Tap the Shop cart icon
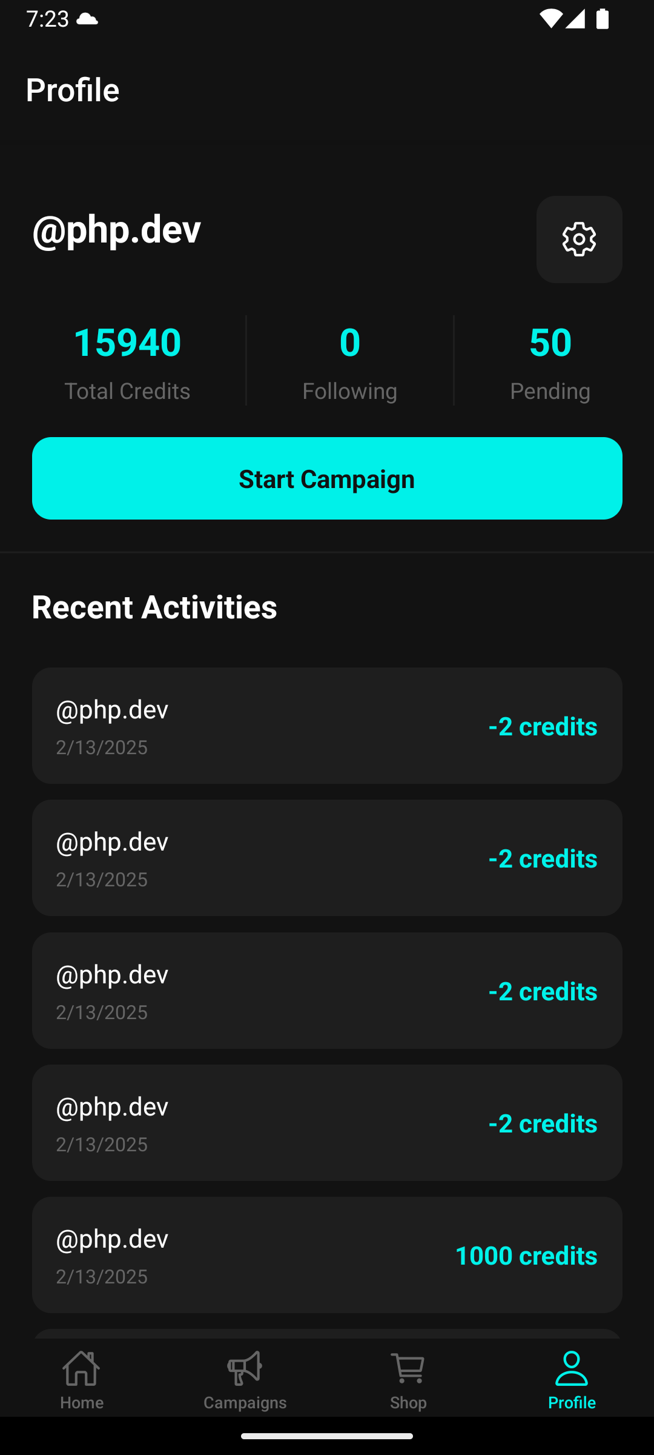The height and width of the screenshot is (1455, 654). pos(408,1368)
